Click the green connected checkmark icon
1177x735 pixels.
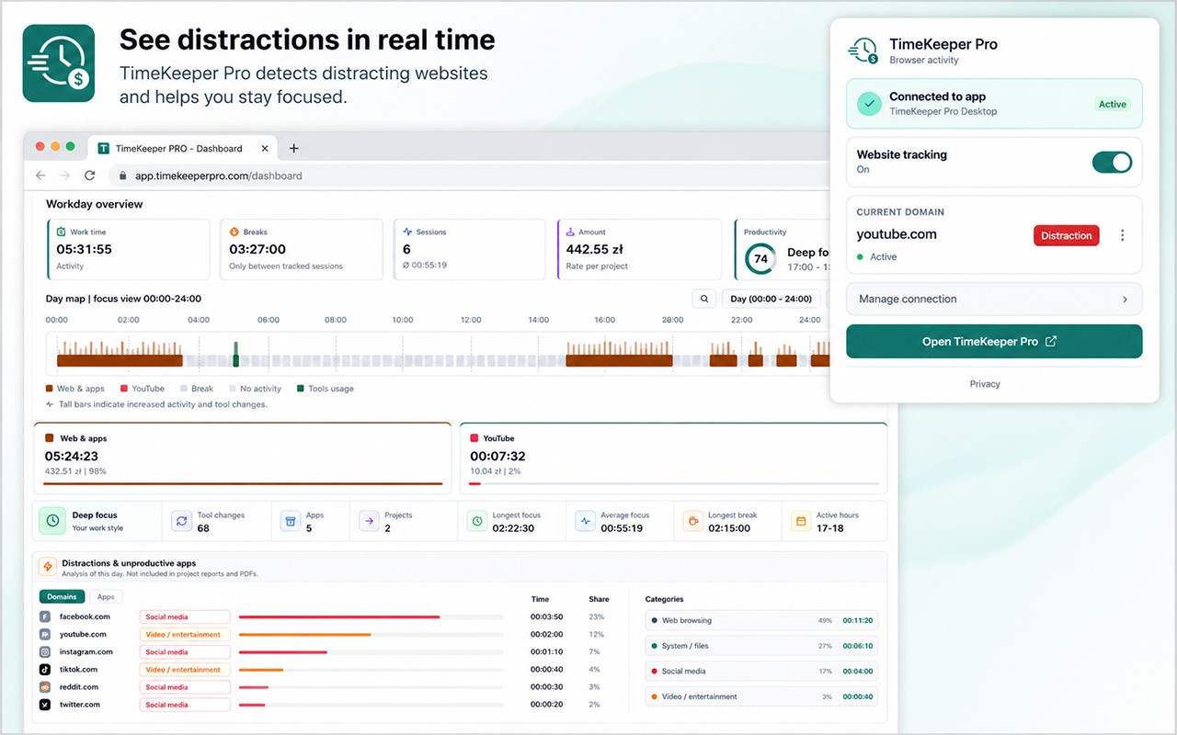click(869, 103)
